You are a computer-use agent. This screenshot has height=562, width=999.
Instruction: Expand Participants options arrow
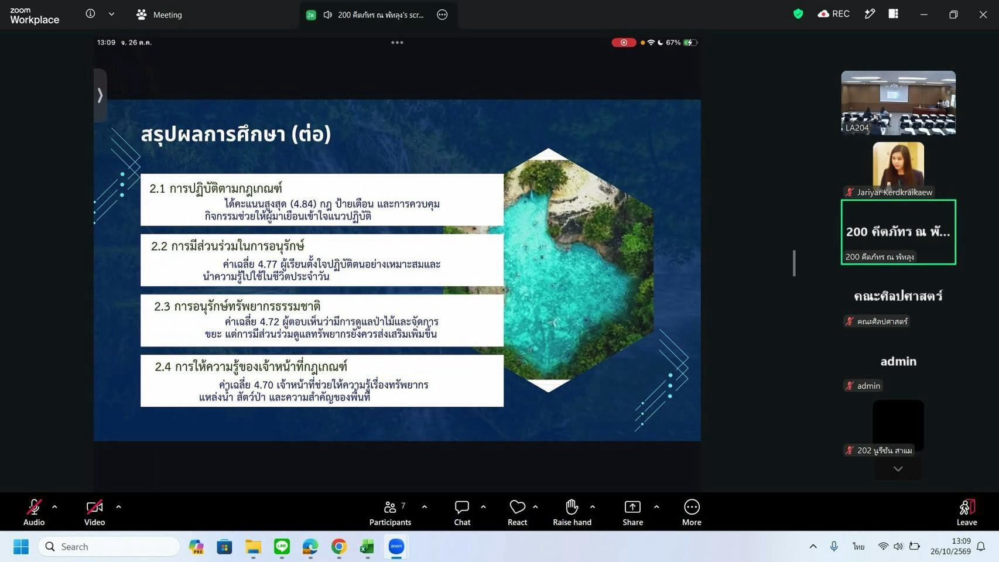coord(425,507)
